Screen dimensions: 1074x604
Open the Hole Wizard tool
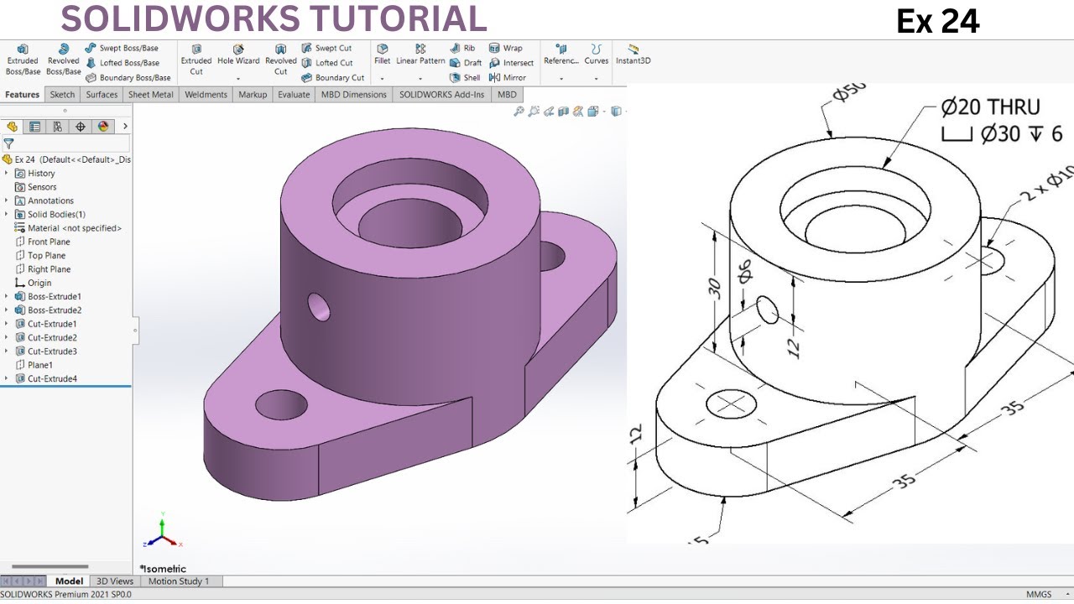(238, 55)
